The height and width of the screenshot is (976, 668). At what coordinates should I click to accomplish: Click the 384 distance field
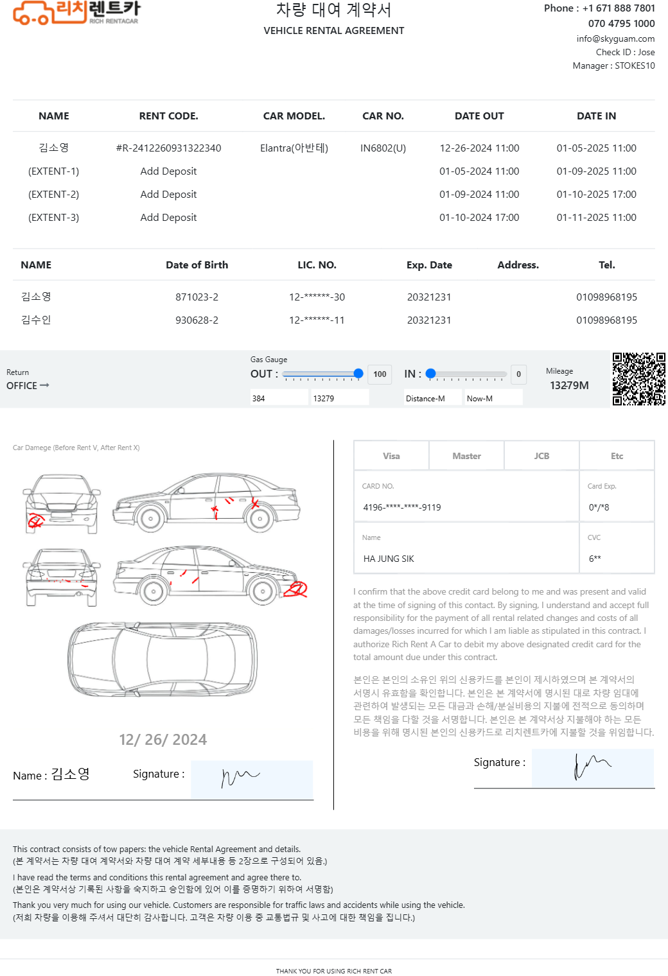(x=279, y=398)
